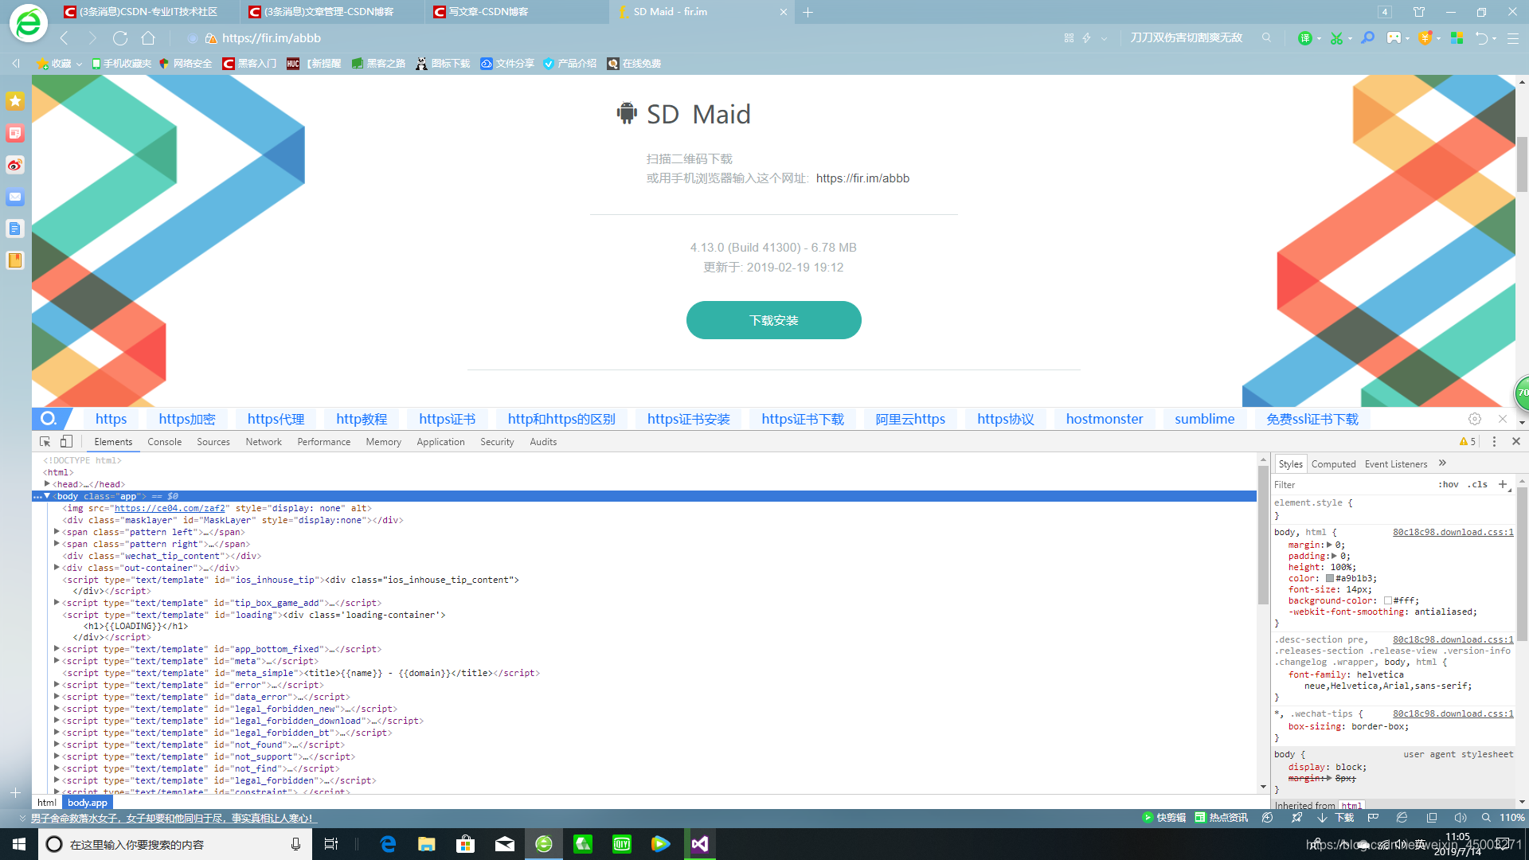This screenshot has height=860, width=1529.
Task: Expand the margin shorthand in body rule
Action: click(1329, 545)
